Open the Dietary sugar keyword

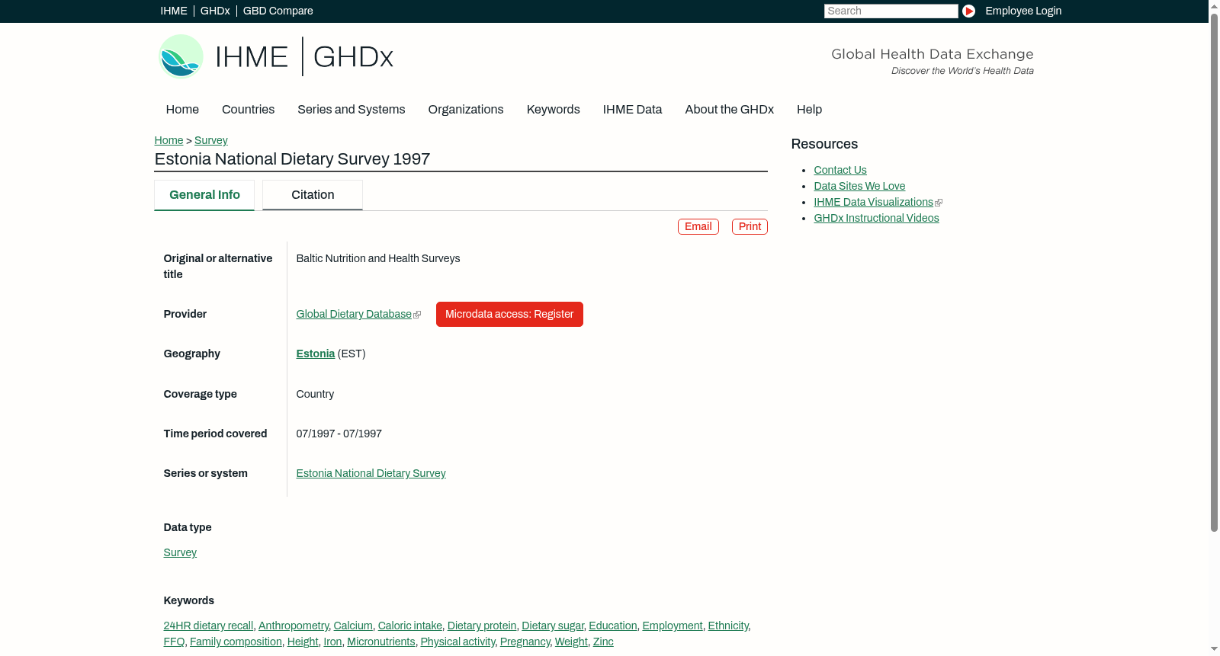point(553,626)
